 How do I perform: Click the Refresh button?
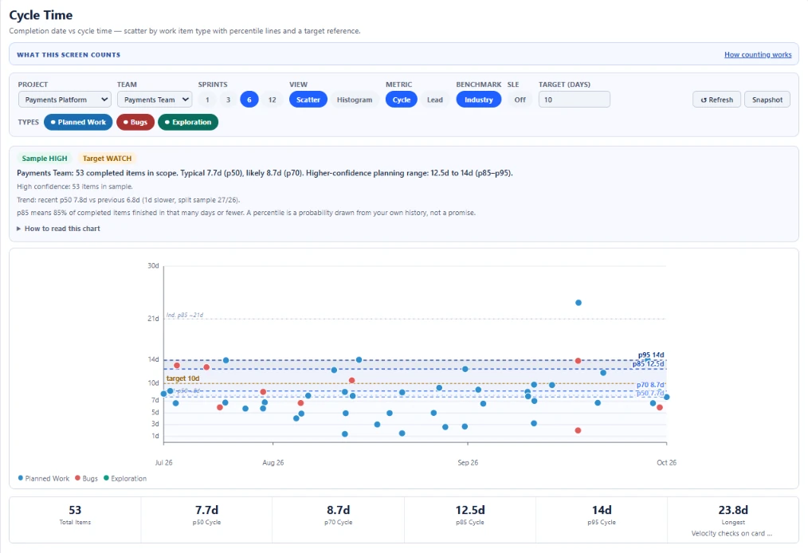[717, 100]
